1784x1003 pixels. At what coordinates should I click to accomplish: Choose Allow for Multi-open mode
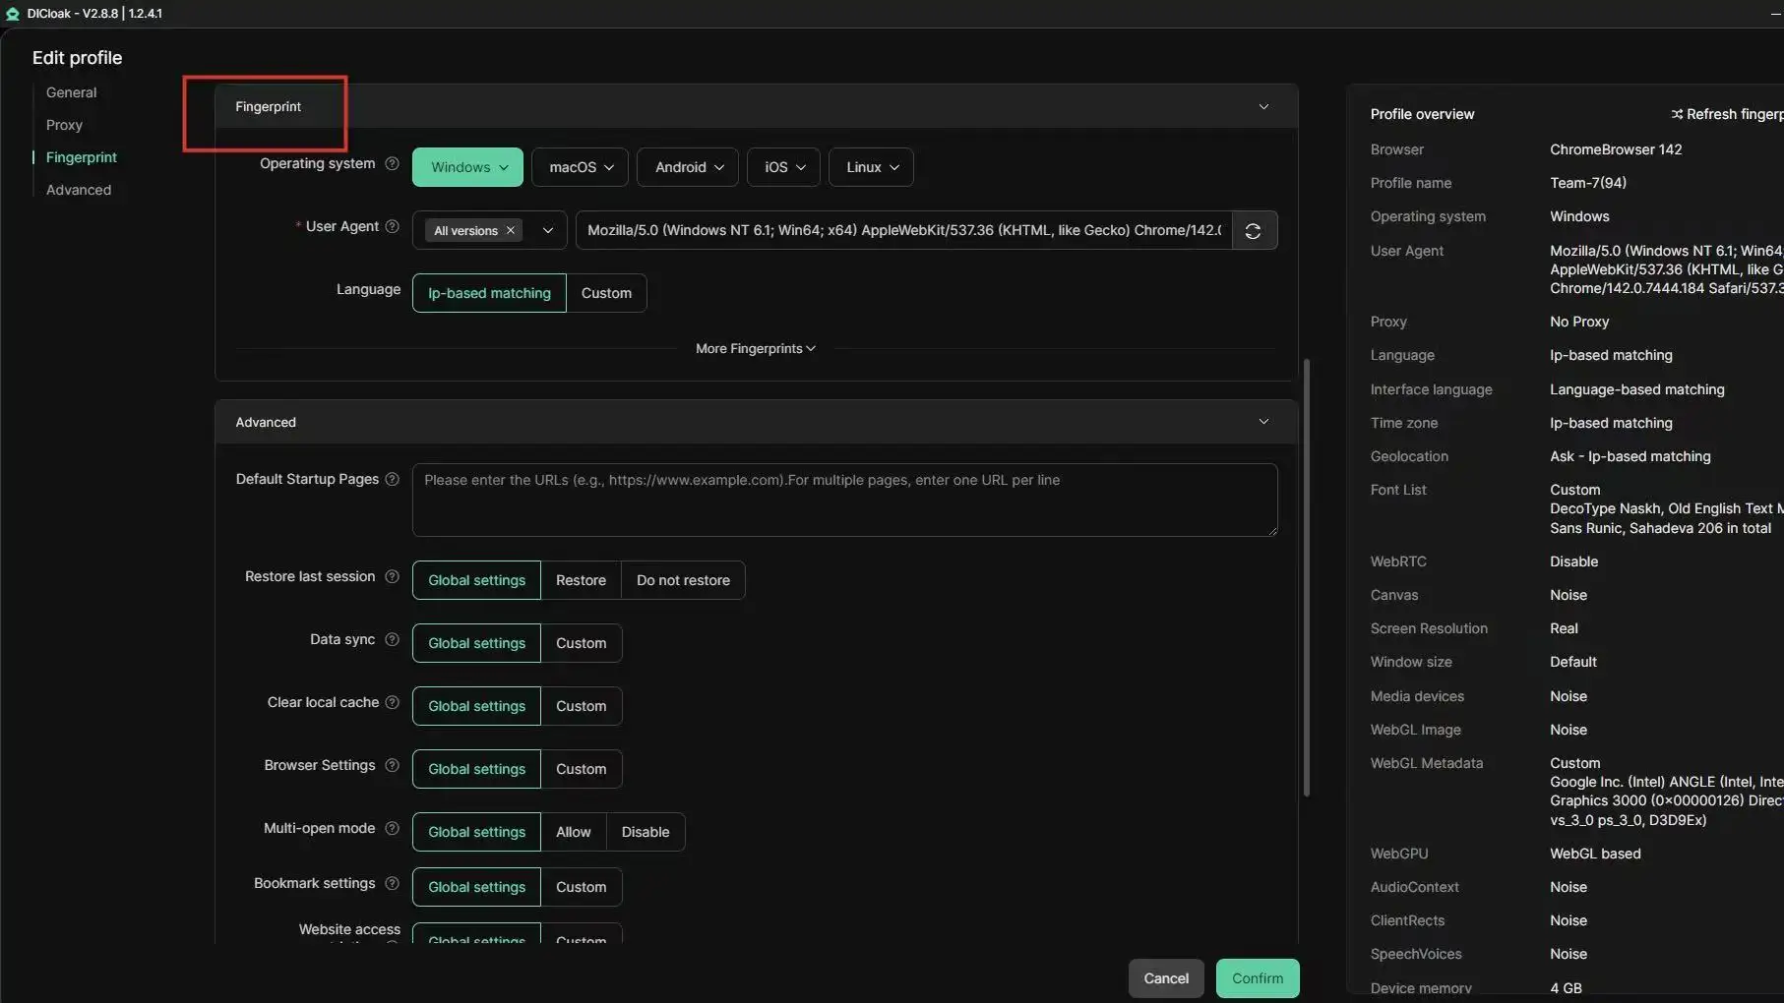tap(574, 832)
